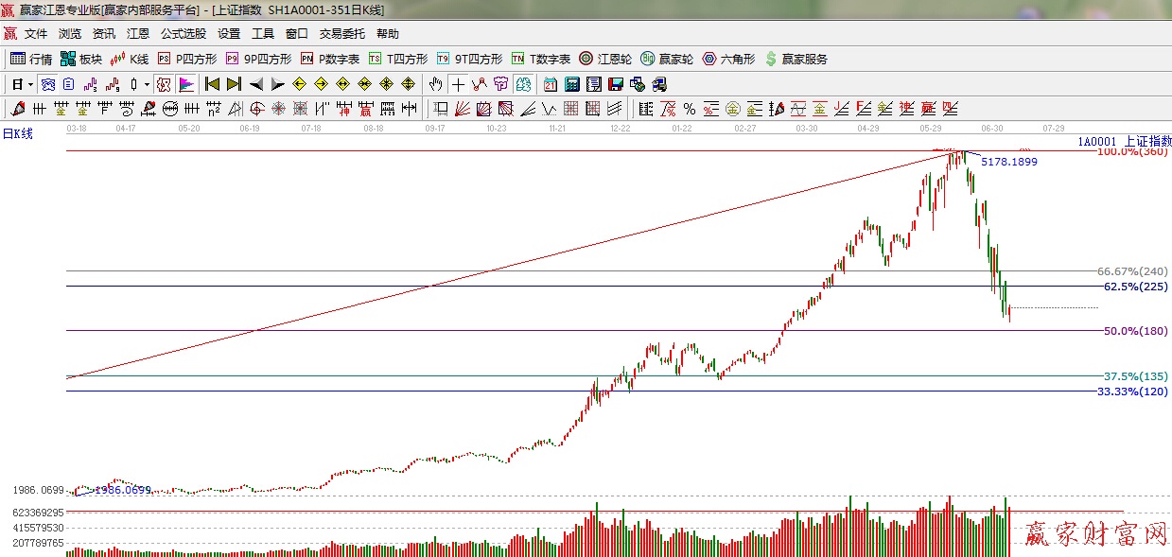This screenshot has height=557, width=1172.
Task: Open the 江恩 menu
Action: pyautogui.click(x=138, y=34)
